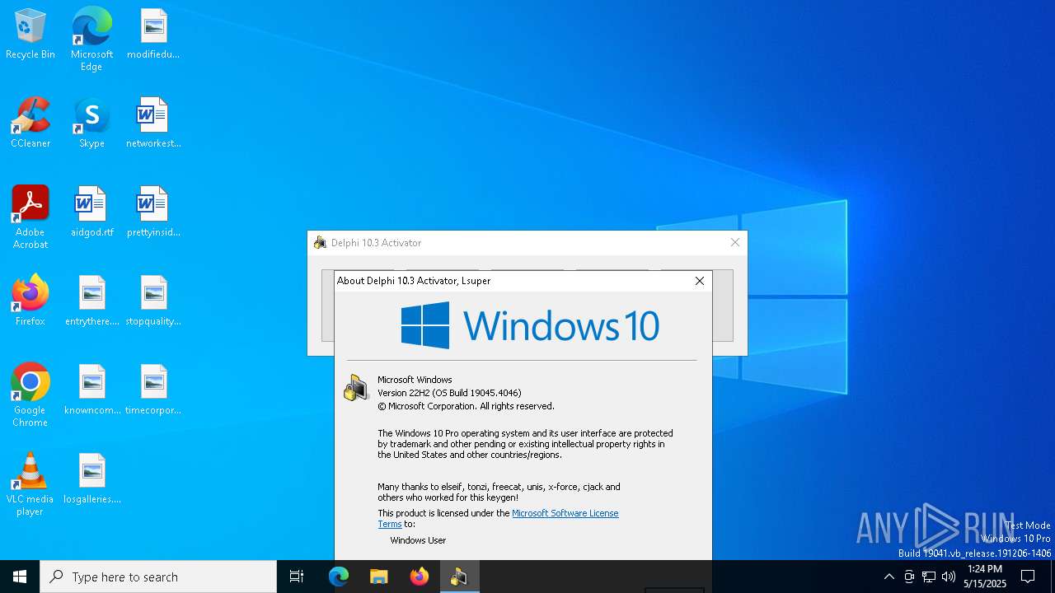This screenshot has width=1055, height=593.
Task: Click the 'Version 22H2 (OS Build 19045.4046)' text
Action: [x=449, y=393]
